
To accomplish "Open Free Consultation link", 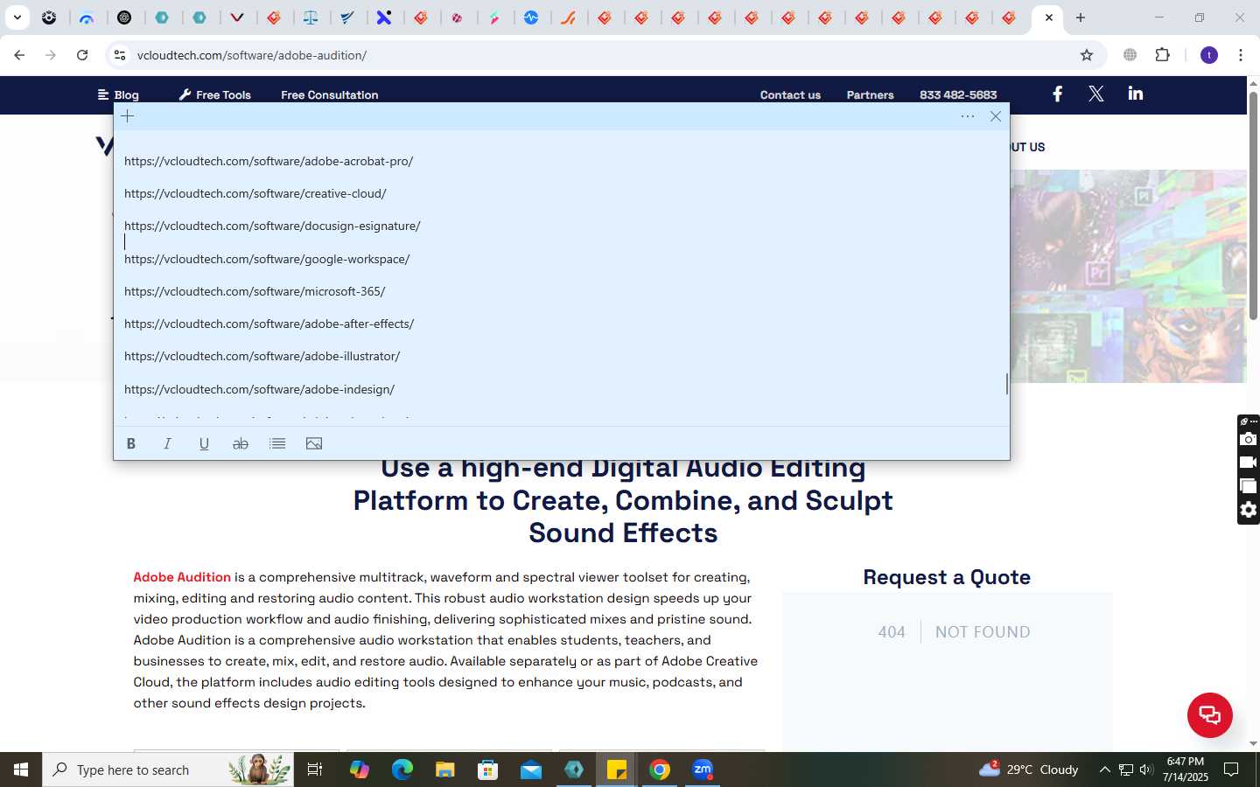I will pyautogui.click(x=330, y=94).
